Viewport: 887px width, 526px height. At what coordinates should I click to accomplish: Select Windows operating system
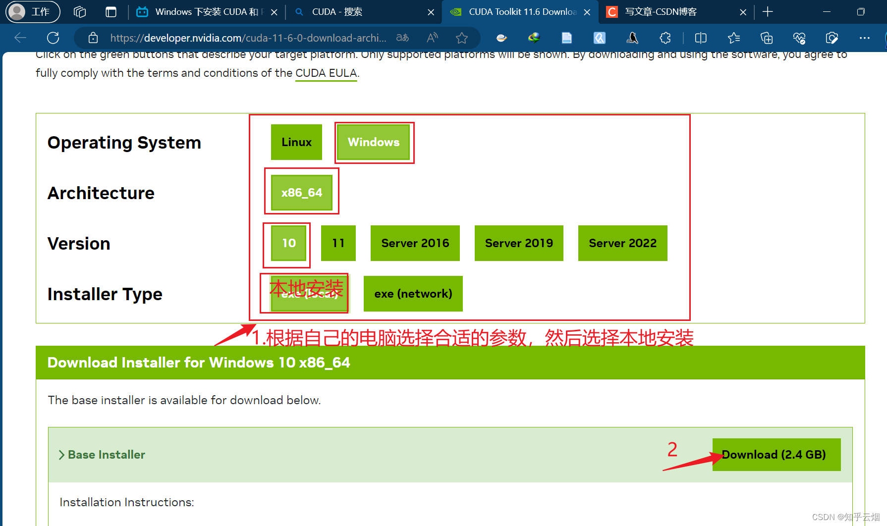point(374,142)
